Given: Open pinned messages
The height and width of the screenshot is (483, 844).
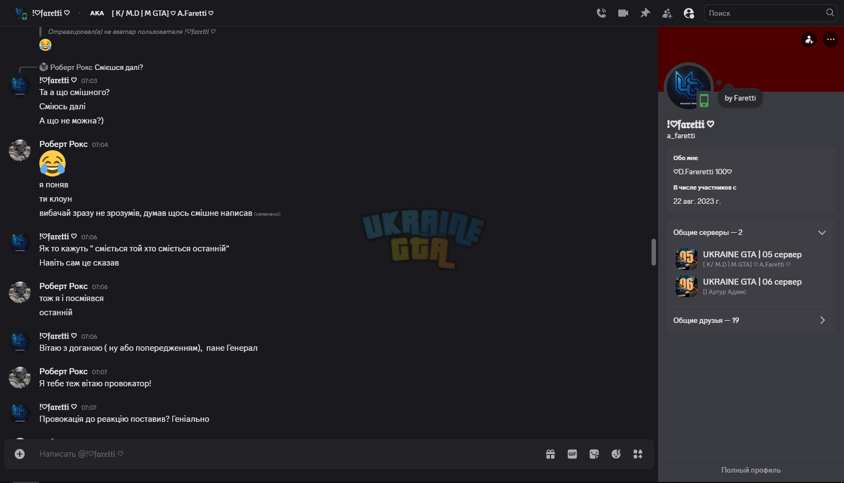Looking at the screenshot, I should (645, 13).
